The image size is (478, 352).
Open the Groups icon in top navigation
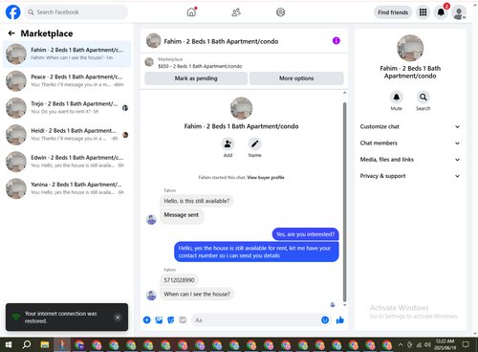pos(280,12)
